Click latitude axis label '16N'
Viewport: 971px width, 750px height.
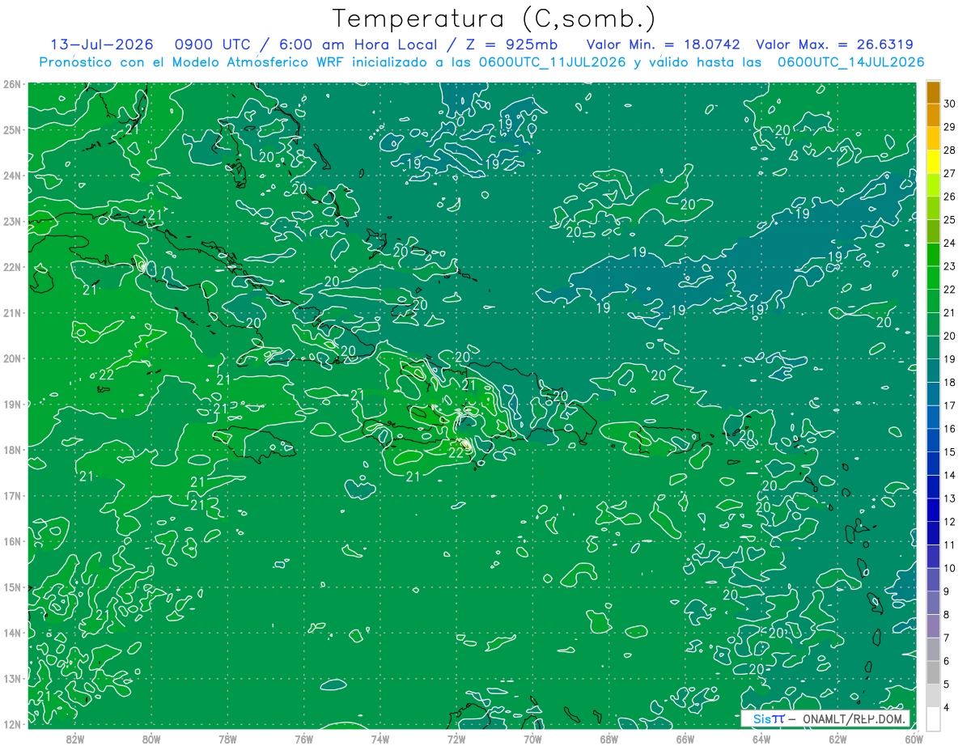[12, 541]
